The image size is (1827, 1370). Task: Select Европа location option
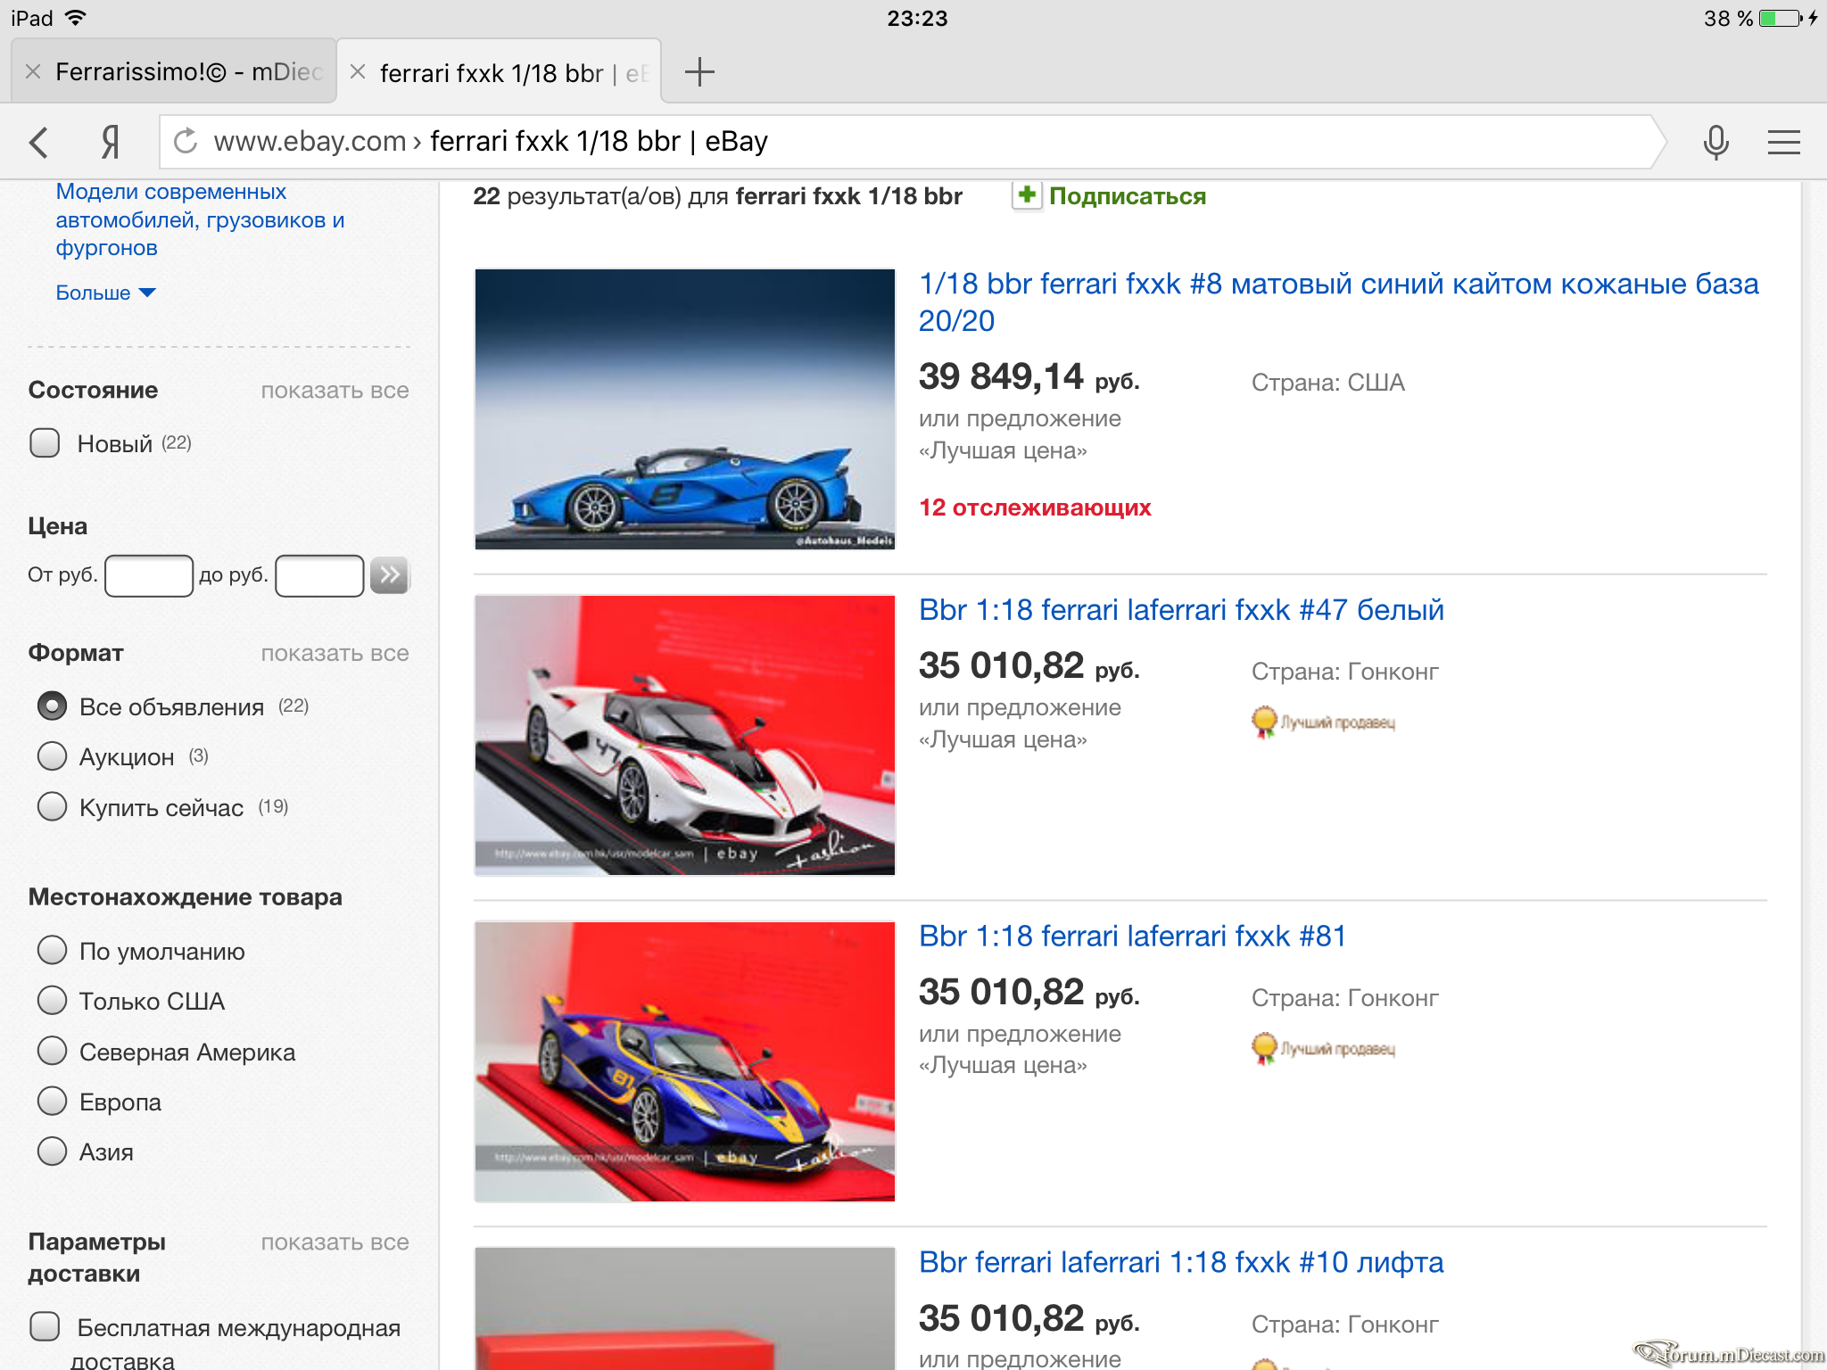tap(53, 1102)
